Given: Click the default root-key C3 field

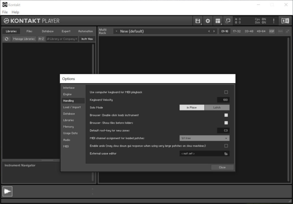Looking at the screenshot, I should click(223, 130).
